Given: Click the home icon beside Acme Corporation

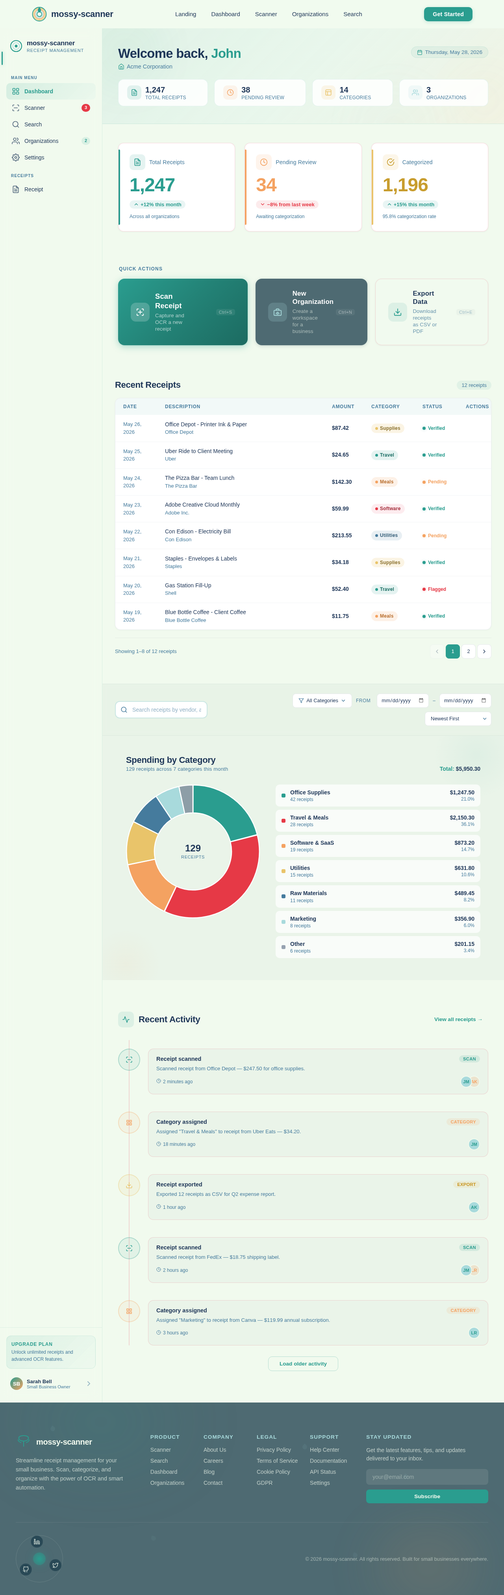Looking at the screenshot, I should [x=121, y=66].
